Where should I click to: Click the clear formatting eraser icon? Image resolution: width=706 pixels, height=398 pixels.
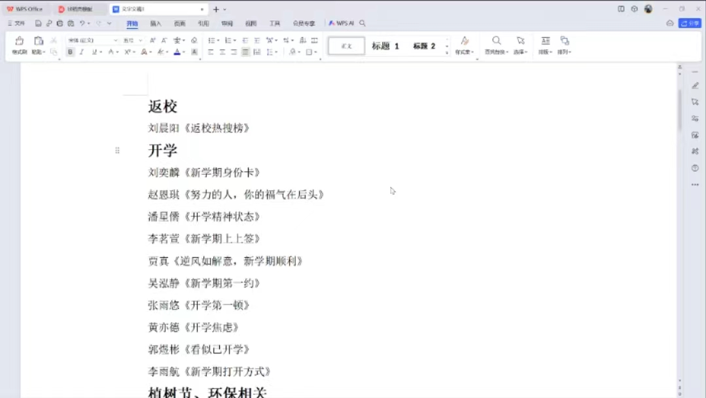tap(194, 41)
